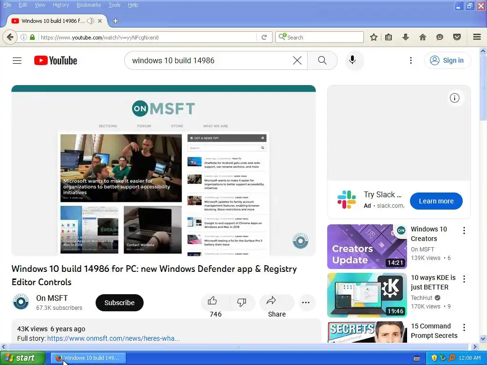Bookmark this page with the star icon
The image size is (487, 365).
click(374, 37)
